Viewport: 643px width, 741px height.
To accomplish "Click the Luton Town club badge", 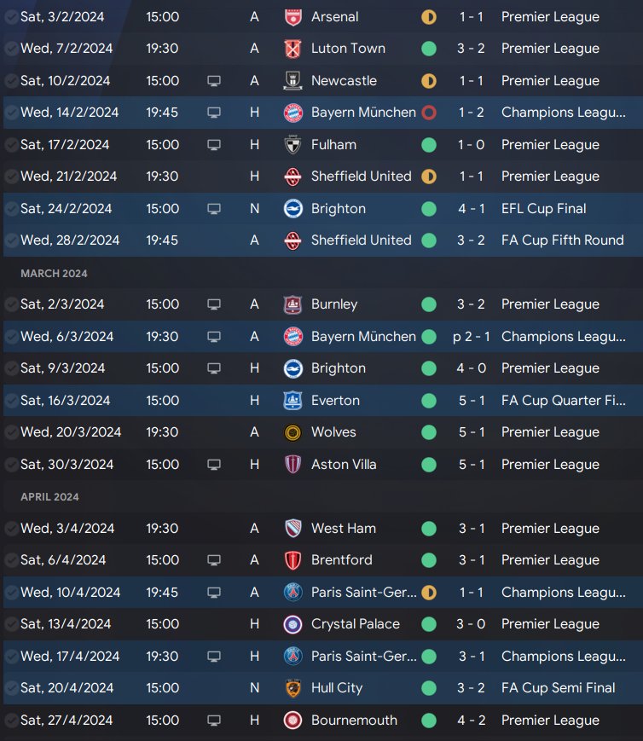I will [293, 49].
